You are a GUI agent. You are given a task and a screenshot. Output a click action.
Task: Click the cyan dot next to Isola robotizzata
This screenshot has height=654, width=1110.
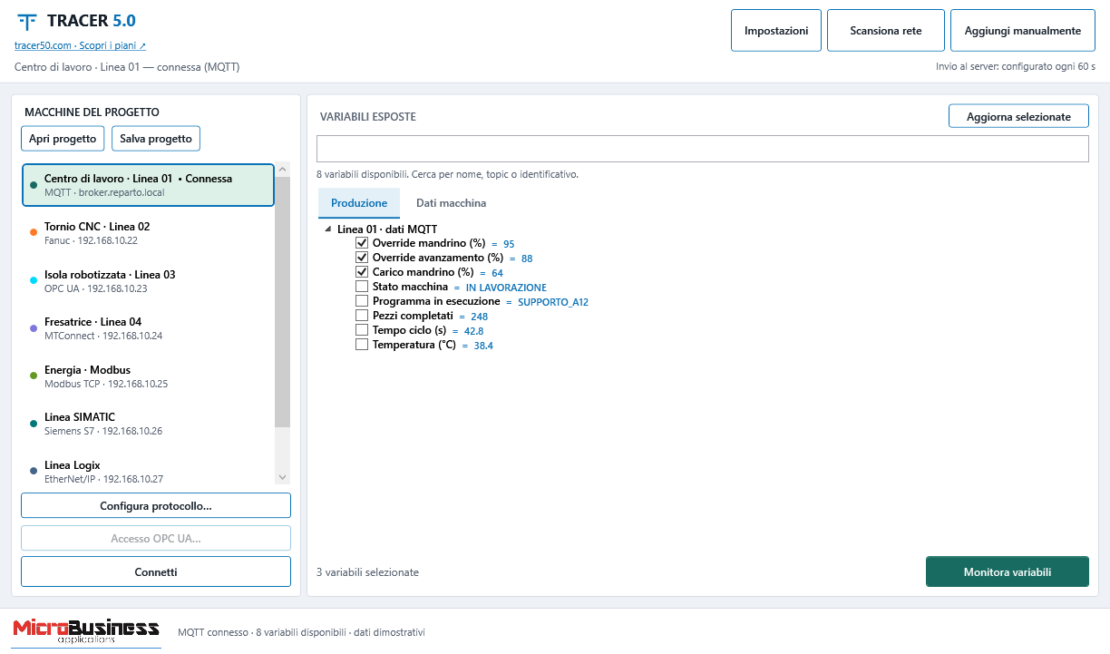(x=34, y=281)
